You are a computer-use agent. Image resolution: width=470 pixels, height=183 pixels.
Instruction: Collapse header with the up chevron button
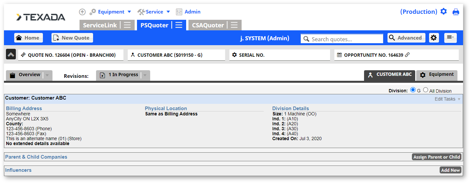[x=11, y=55]
